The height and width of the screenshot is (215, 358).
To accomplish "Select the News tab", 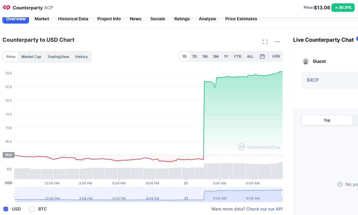I will click(135, 19).
